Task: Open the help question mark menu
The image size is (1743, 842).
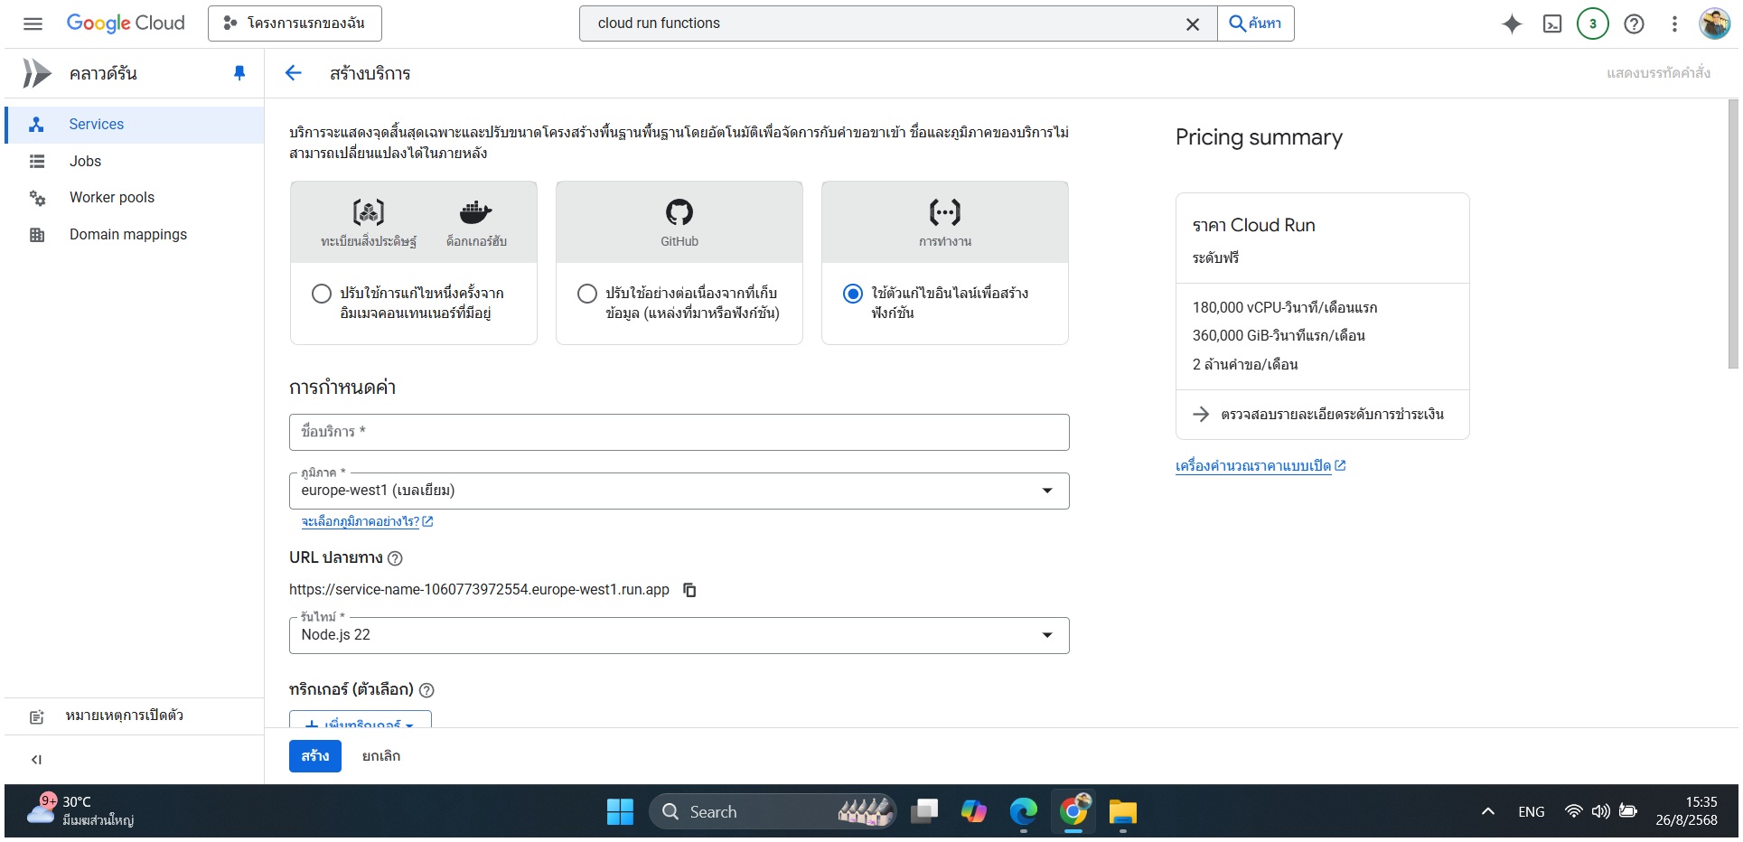Action: 1634,24
